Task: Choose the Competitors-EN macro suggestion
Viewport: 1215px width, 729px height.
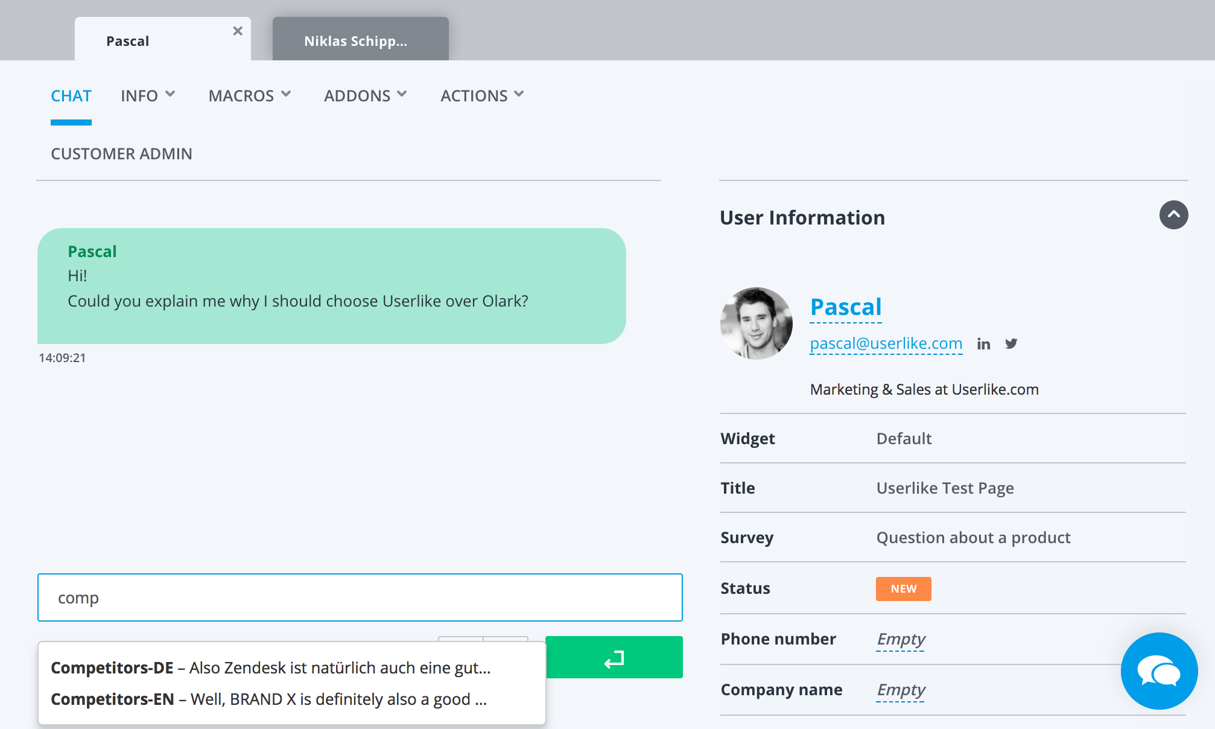Action: [x=269, y=699]
